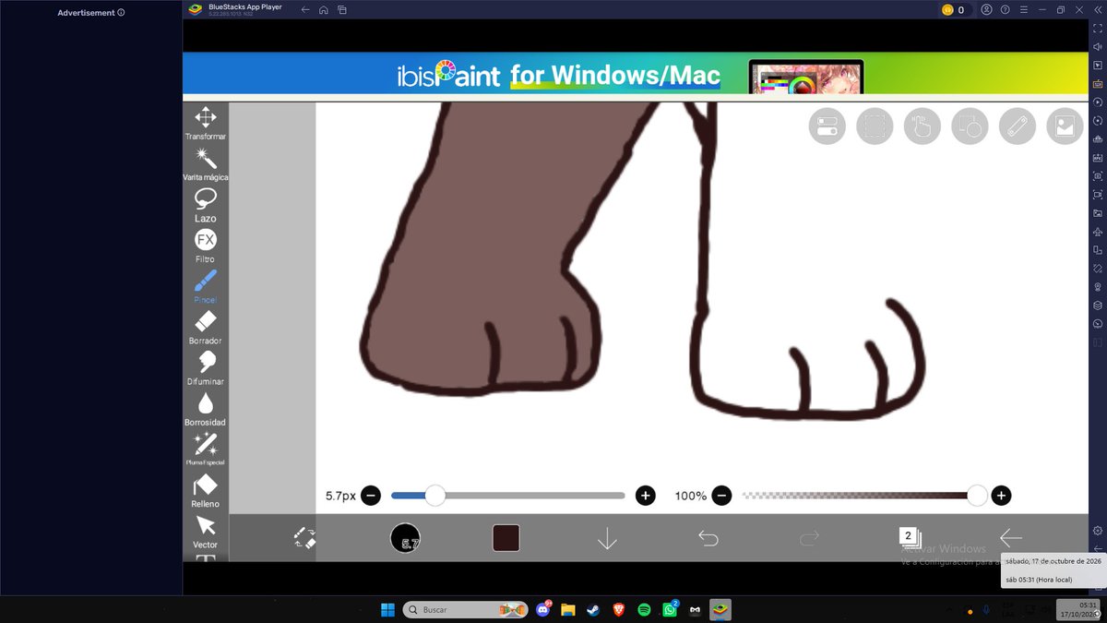Choose the Lazo lasso tool
The image size is (1107, 623).
click(205, 205)
